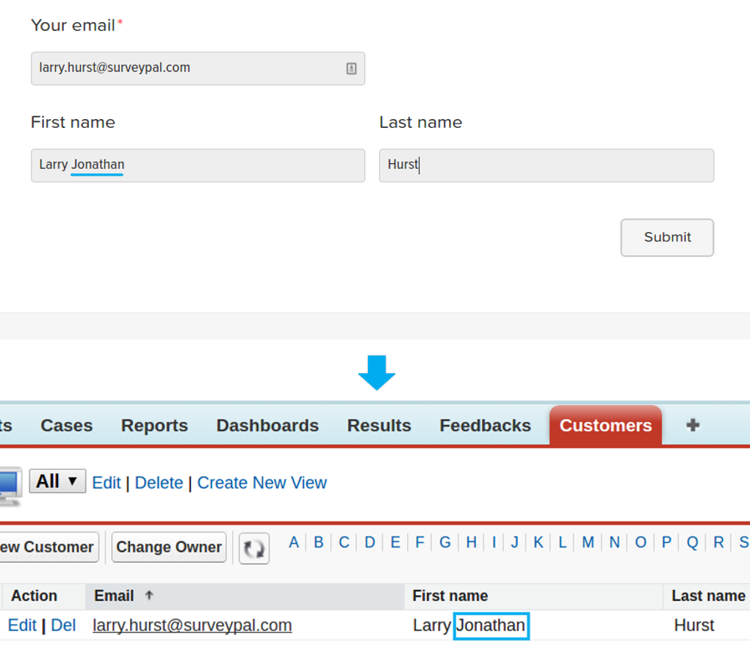Filter customers by letter H
Screen dimensions: 750x651
pyautogui.click(x=471, y=542)
